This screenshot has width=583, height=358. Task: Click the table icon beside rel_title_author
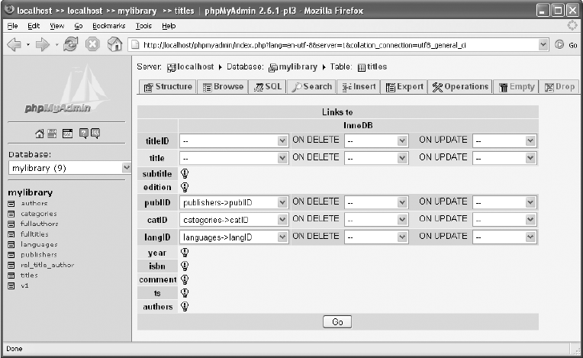11,265
